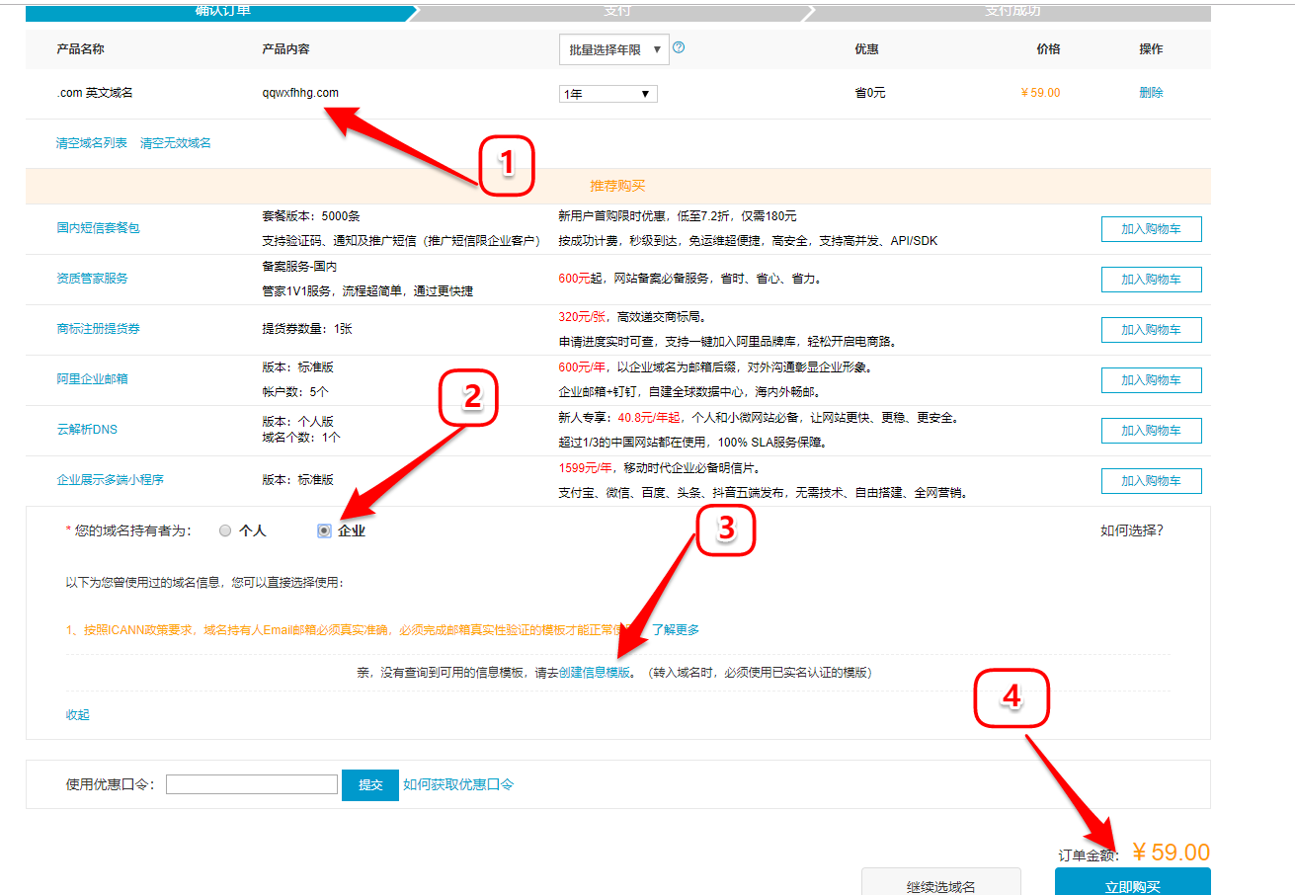The height and width of the screenshot is (895, 1295).
Task: Click 删除 for the .com domain
Action: pyautogui.click(x=1151, y=93)
